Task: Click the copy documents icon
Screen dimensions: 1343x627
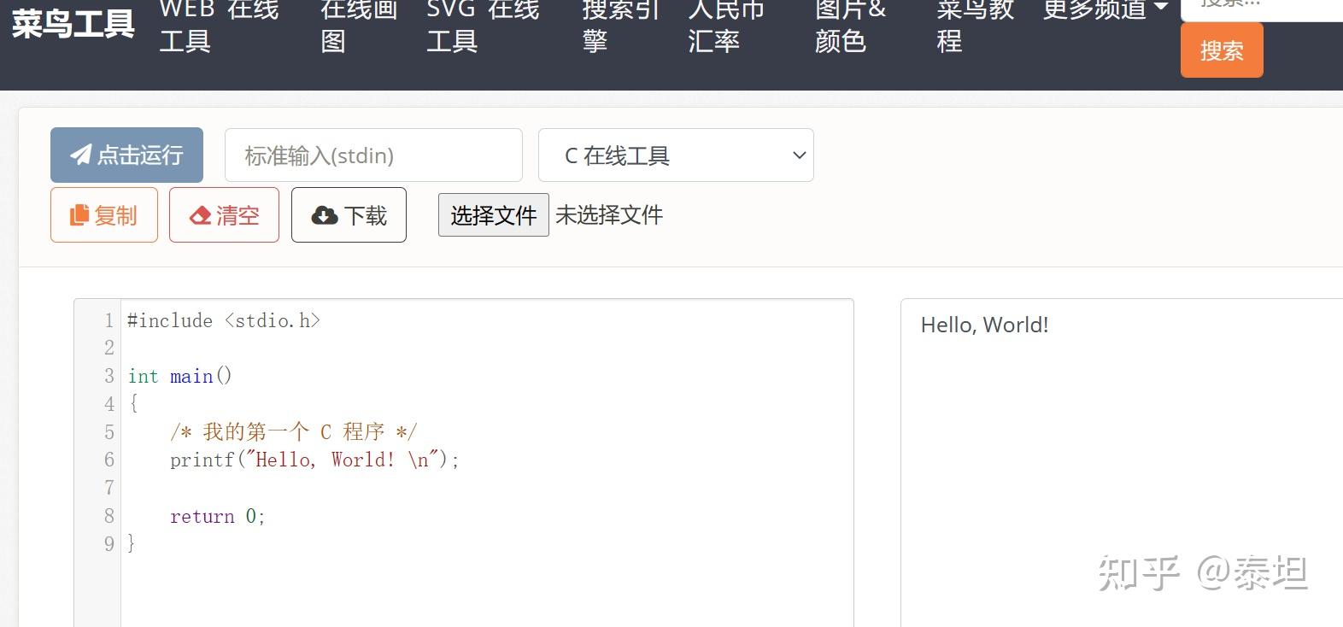Action: click(79, 215)
